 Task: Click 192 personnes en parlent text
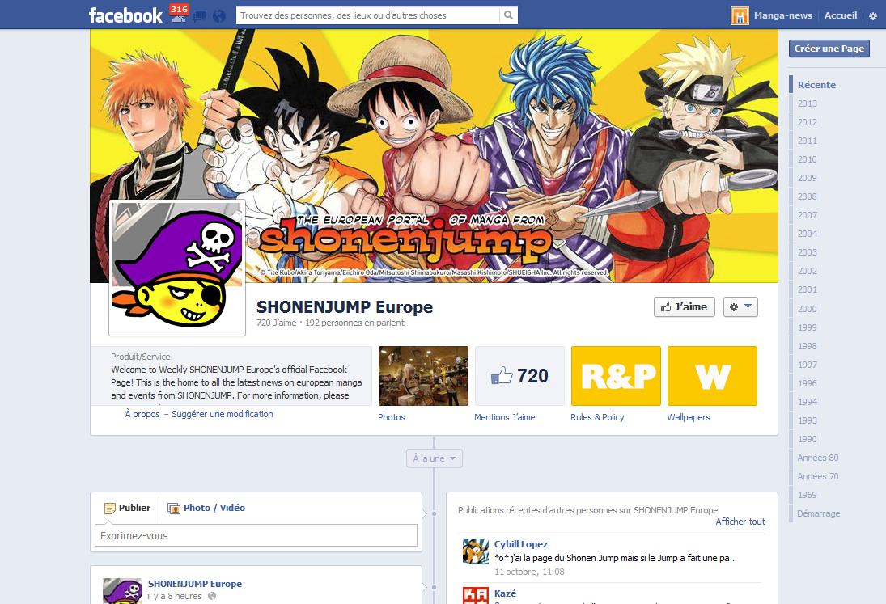[355, 323]
